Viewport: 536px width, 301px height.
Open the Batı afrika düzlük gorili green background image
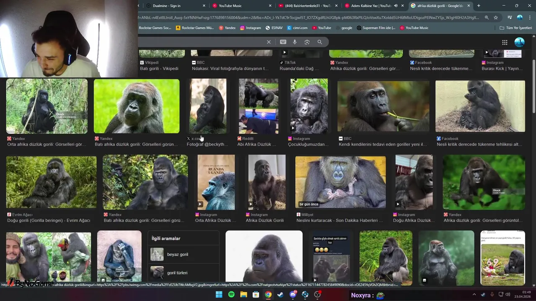tap(137, 106)
